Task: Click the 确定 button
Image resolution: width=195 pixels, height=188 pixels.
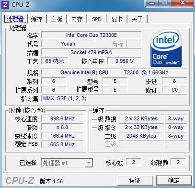Action: pyautogui.click(x=174, y=181)
